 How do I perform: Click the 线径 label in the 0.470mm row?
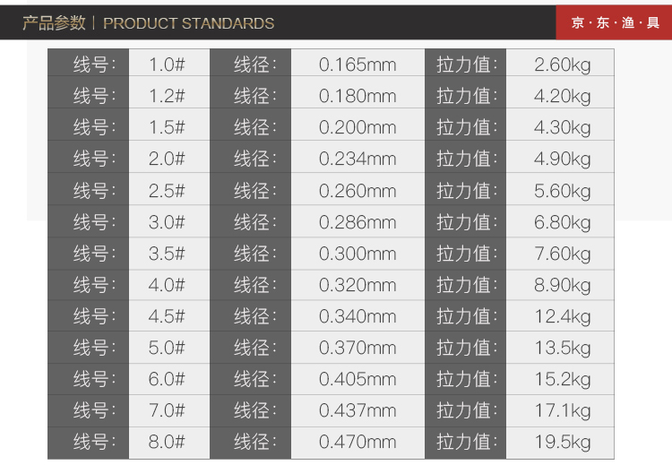(x=255, y=442)
